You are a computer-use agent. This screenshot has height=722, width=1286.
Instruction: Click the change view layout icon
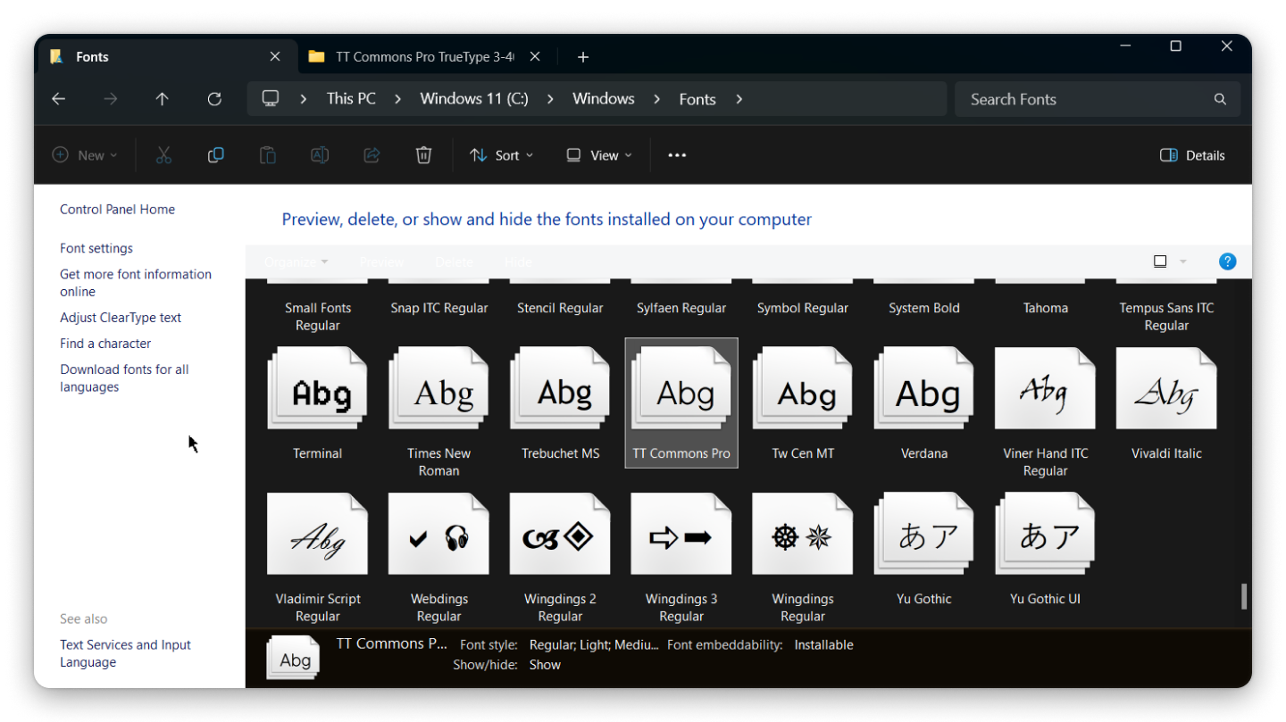coord(1160,261)
